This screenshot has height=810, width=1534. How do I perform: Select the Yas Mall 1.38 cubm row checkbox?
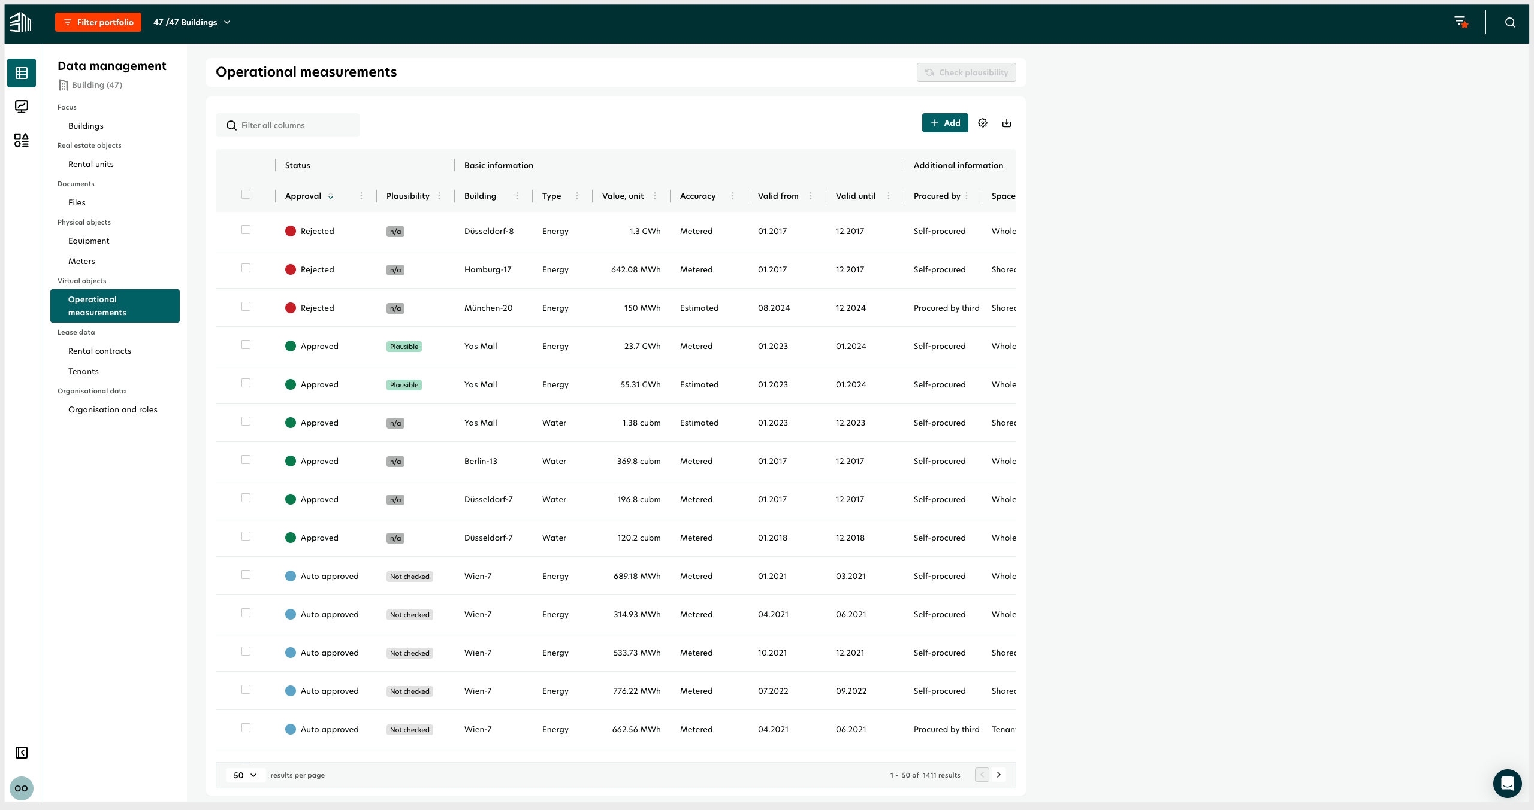(246, 421)
